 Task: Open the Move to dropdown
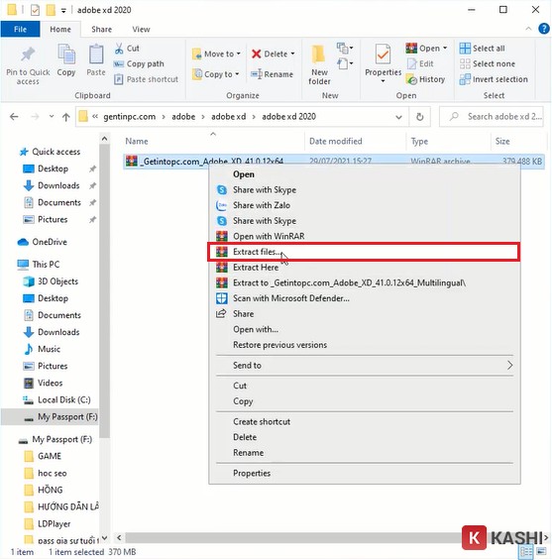216,54
